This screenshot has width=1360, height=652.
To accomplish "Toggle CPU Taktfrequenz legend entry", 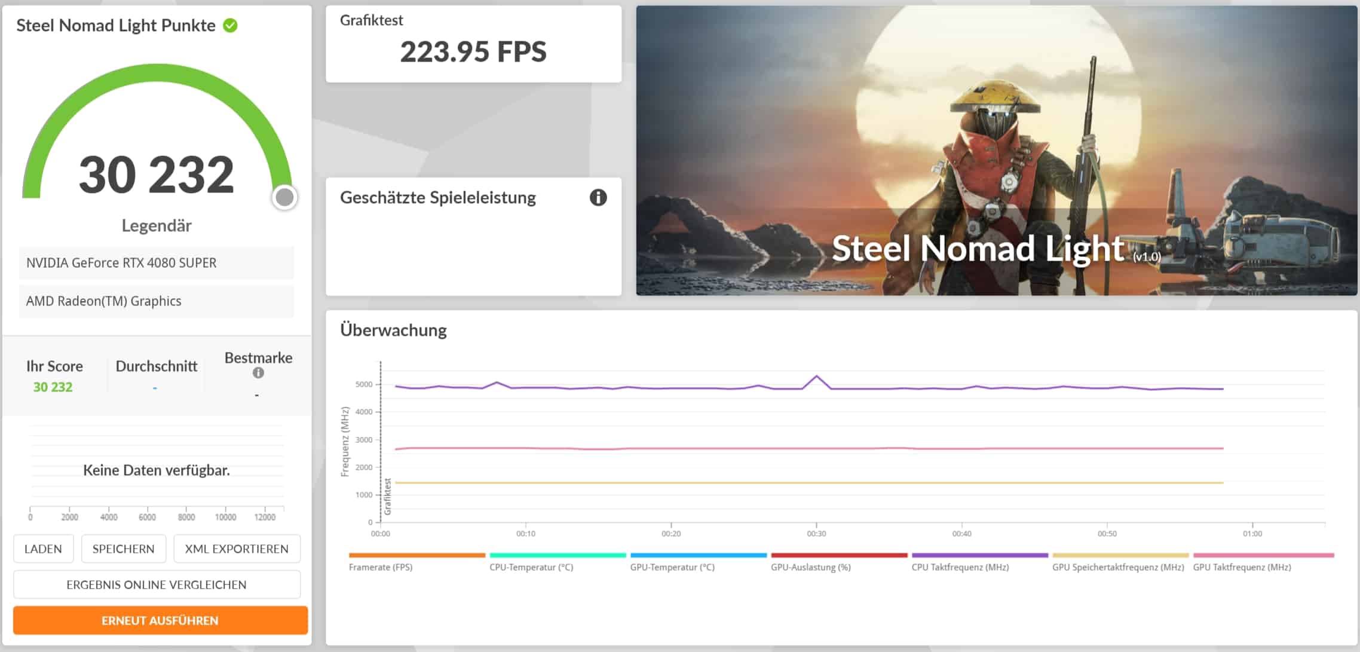I will coord(960,567).
